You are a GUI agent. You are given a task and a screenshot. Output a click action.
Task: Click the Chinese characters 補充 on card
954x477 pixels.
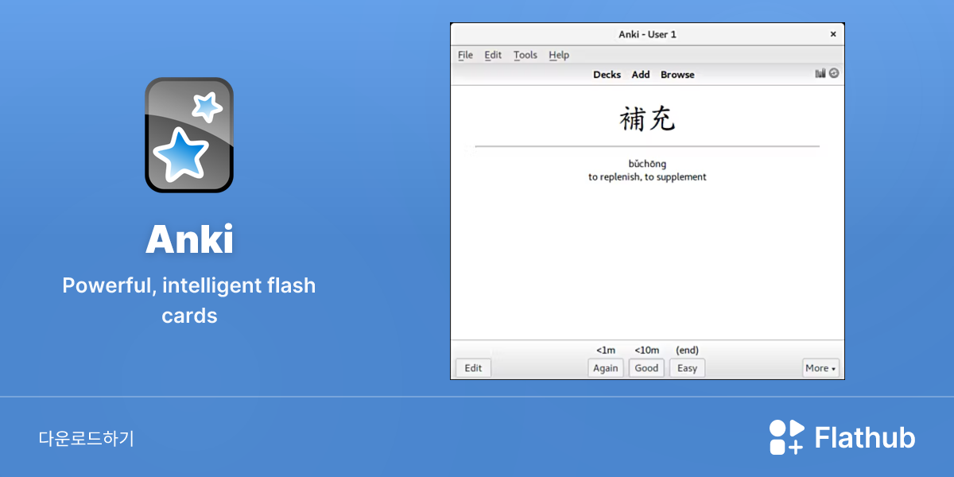[x=647, y=119]
